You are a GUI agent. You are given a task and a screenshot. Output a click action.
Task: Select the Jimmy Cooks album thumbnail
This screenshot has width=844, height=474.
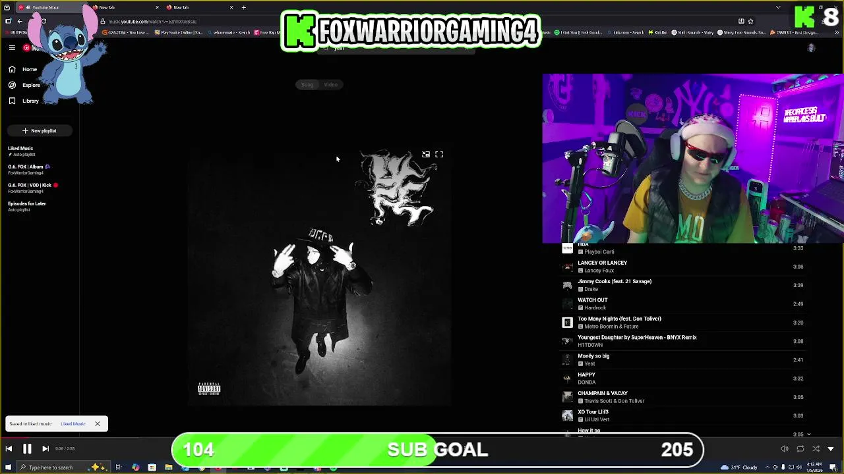567,285
